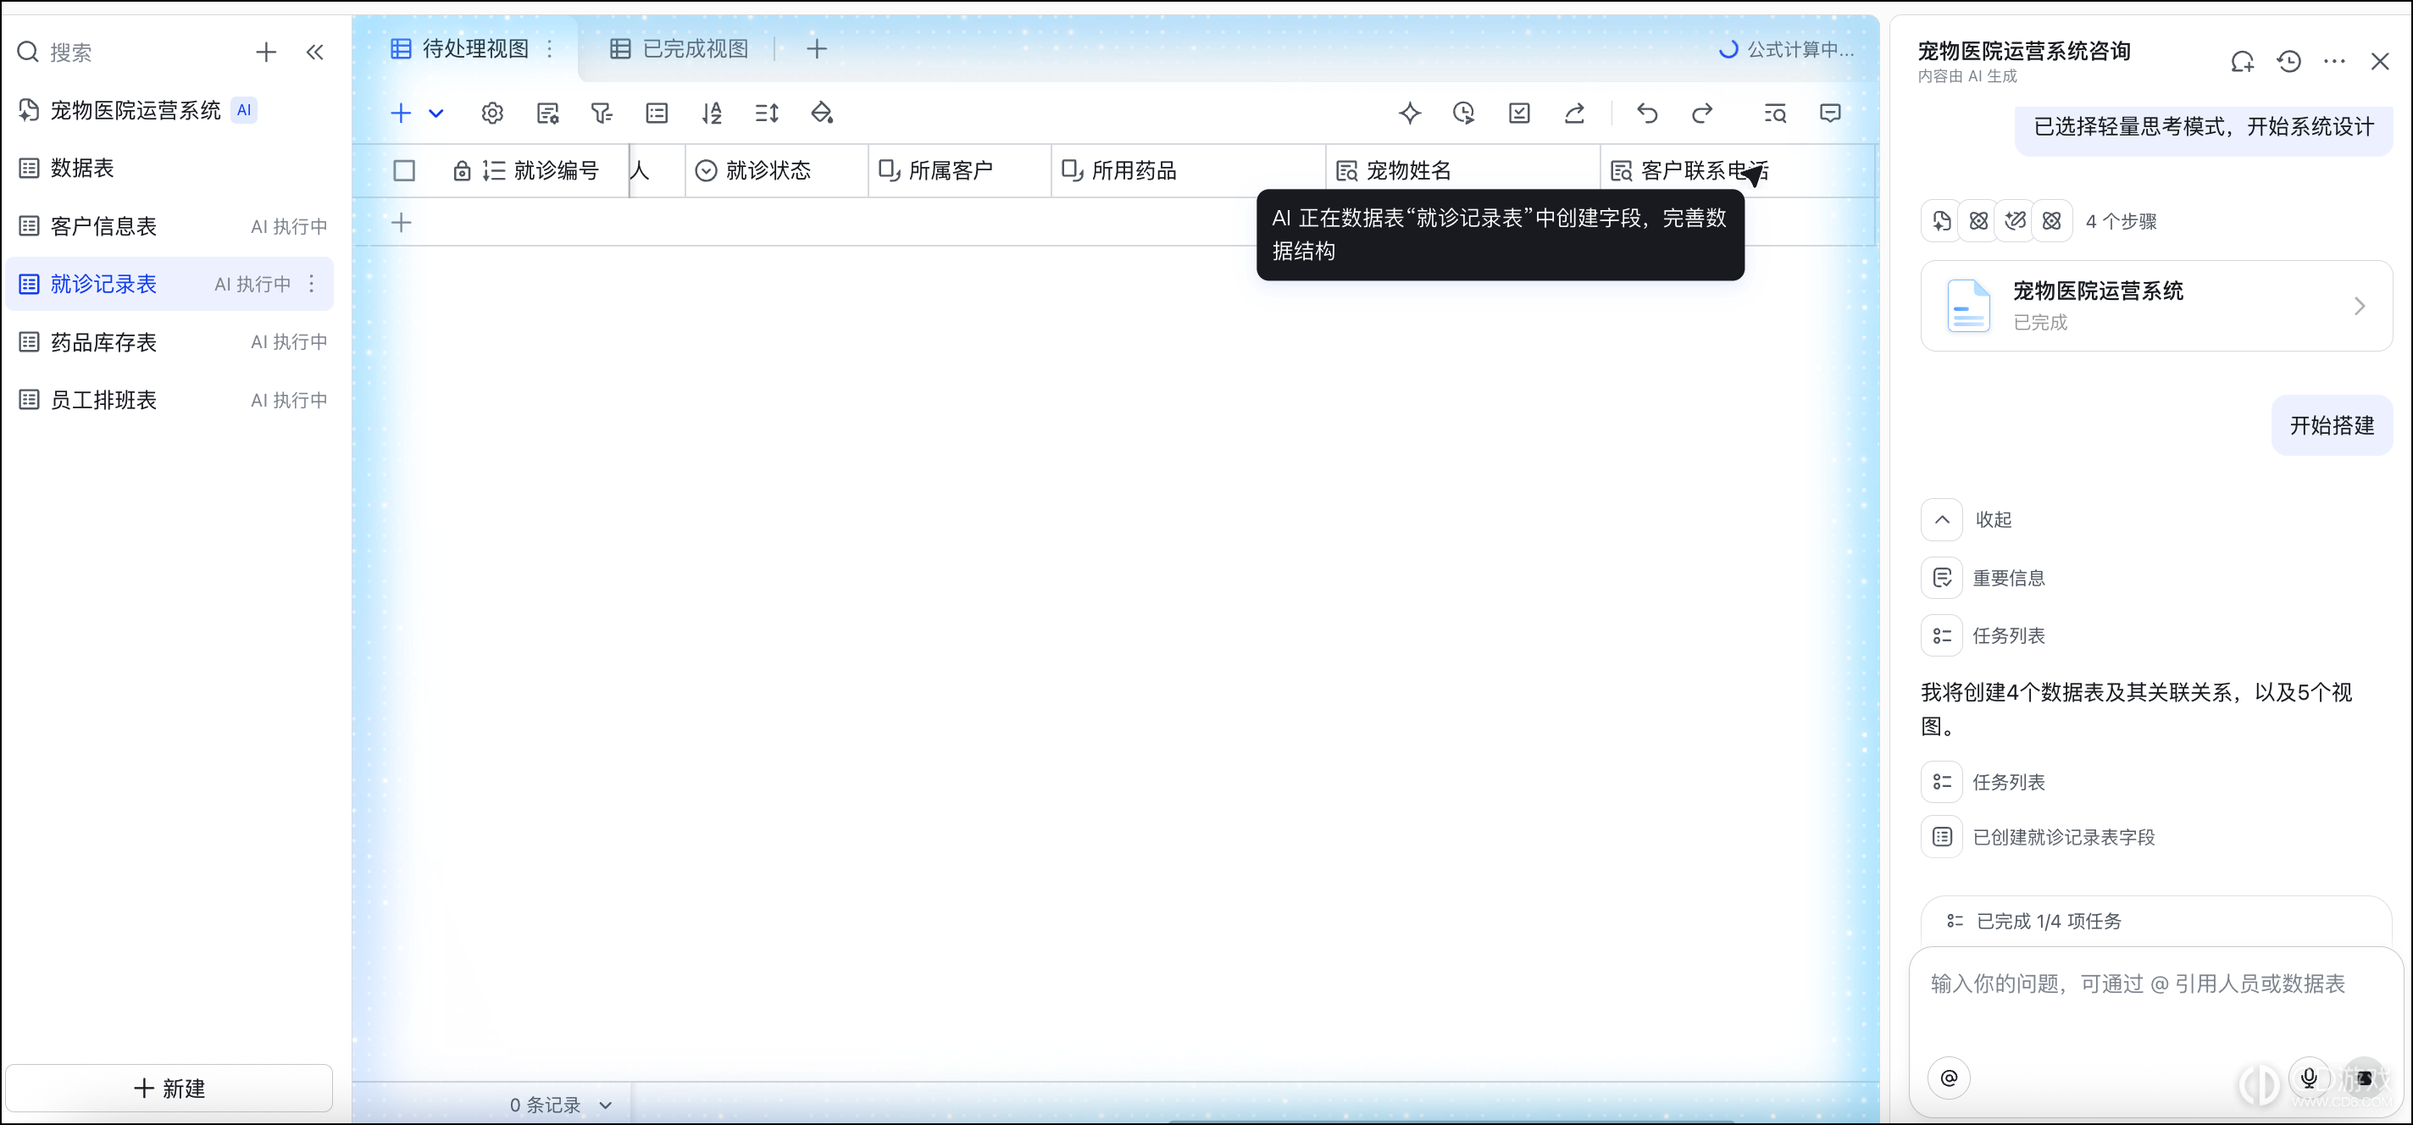Open 员工排班表 in sidebar

(169, 400)
